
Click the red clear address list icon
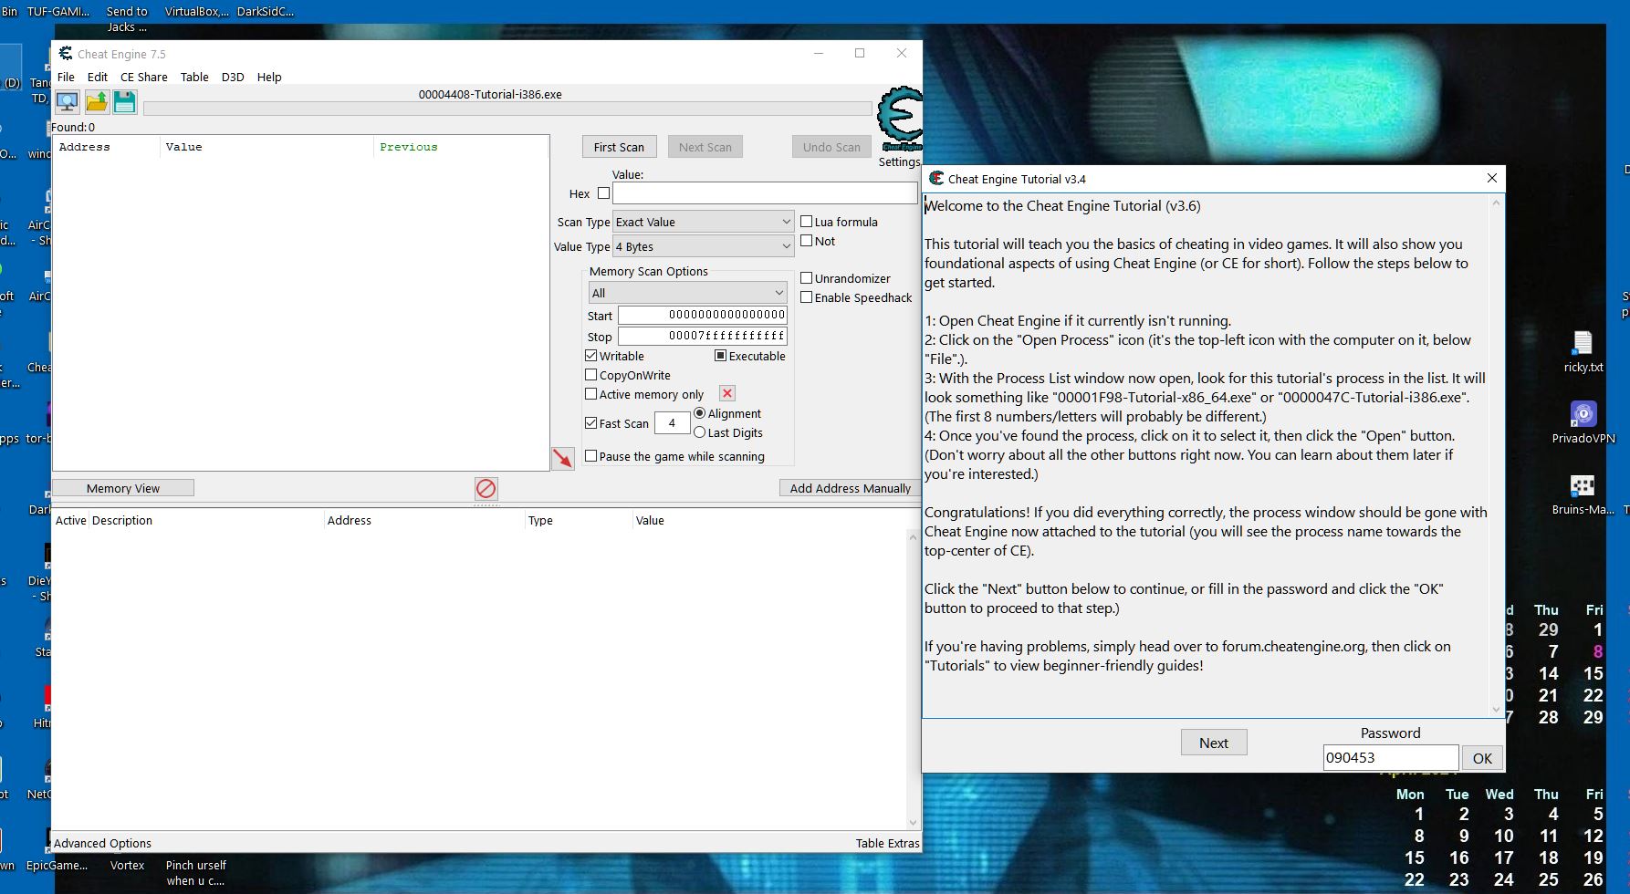[x=486, y=489]
